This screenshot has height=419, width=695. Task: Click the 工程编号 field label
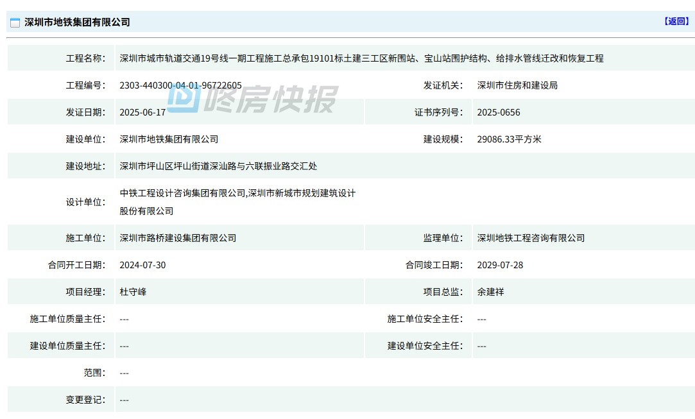85,85
